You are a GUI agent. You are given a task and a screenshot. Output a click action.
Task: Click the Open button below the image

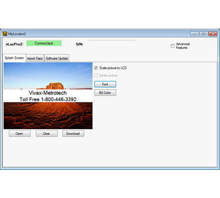coord(20,134)
